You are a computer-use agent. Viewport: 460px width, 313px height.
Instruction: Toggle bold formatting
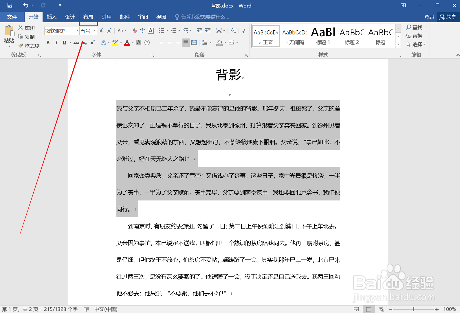click(48, 43)
